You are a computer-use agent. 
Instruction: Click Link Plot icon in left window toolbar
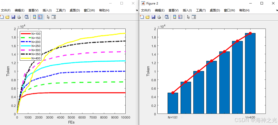coord(26,17)
